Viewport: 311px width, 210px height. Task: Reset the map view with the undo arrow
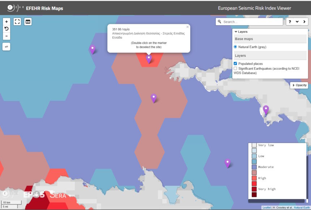(x=7, y=29)
